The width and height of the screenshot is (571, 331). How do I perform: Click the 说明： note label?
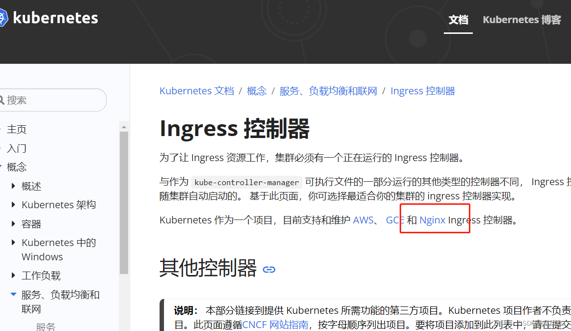coord(186,310)
